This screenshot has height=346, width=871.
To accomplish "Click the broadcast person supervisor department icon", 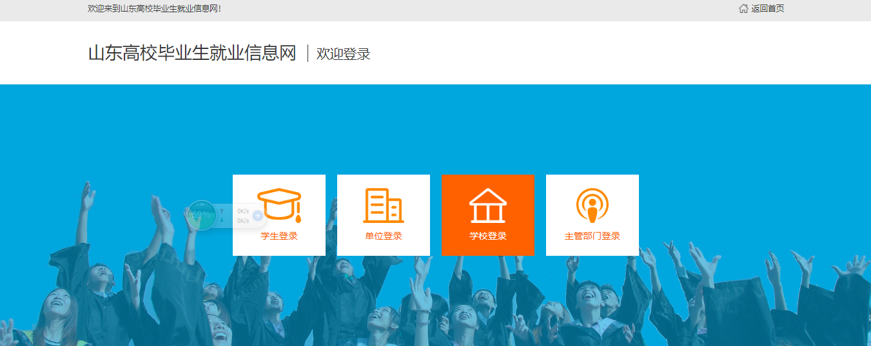I will point(592,205).
